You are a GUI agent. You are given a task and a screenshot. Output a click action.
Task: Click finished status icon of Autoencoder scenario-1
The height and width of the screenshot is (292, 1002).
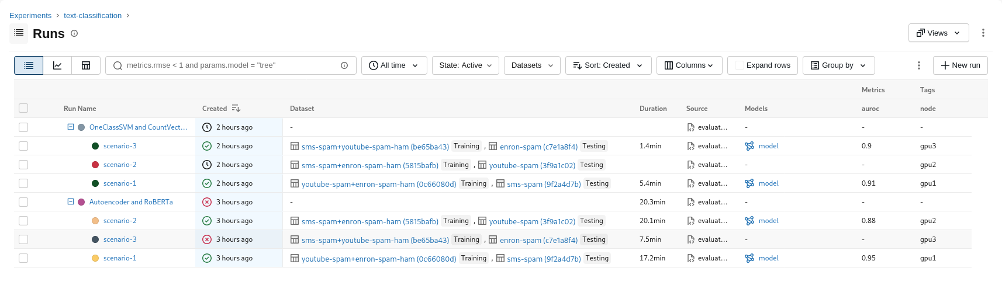(x=207, y=258)
